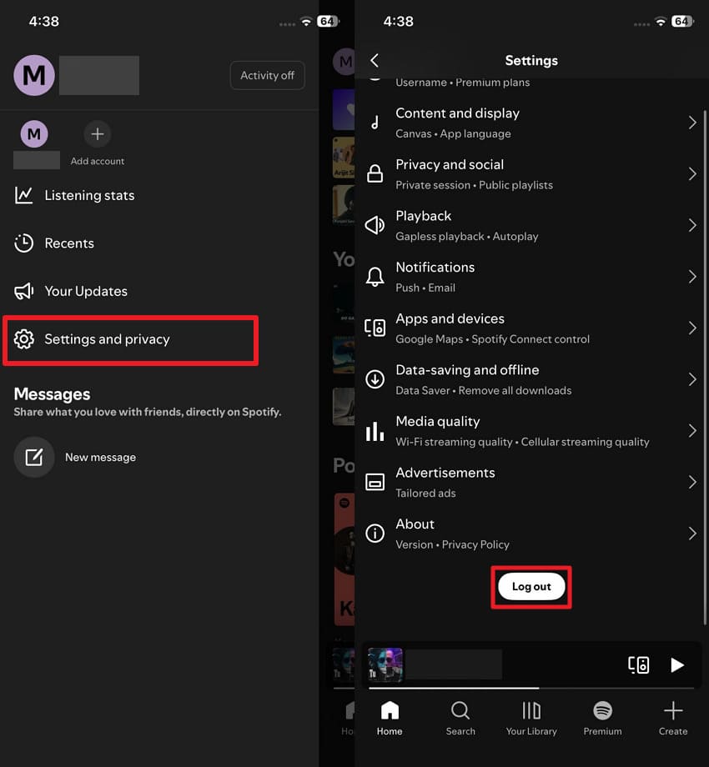Image resolution: width=709 pixels, height=767 pixels.
Task: Select the small M account avatar
Action: tap(34, 134)
